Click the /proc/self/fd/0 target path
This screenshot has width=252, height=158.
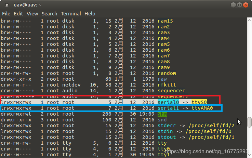(x=209, y=131)
